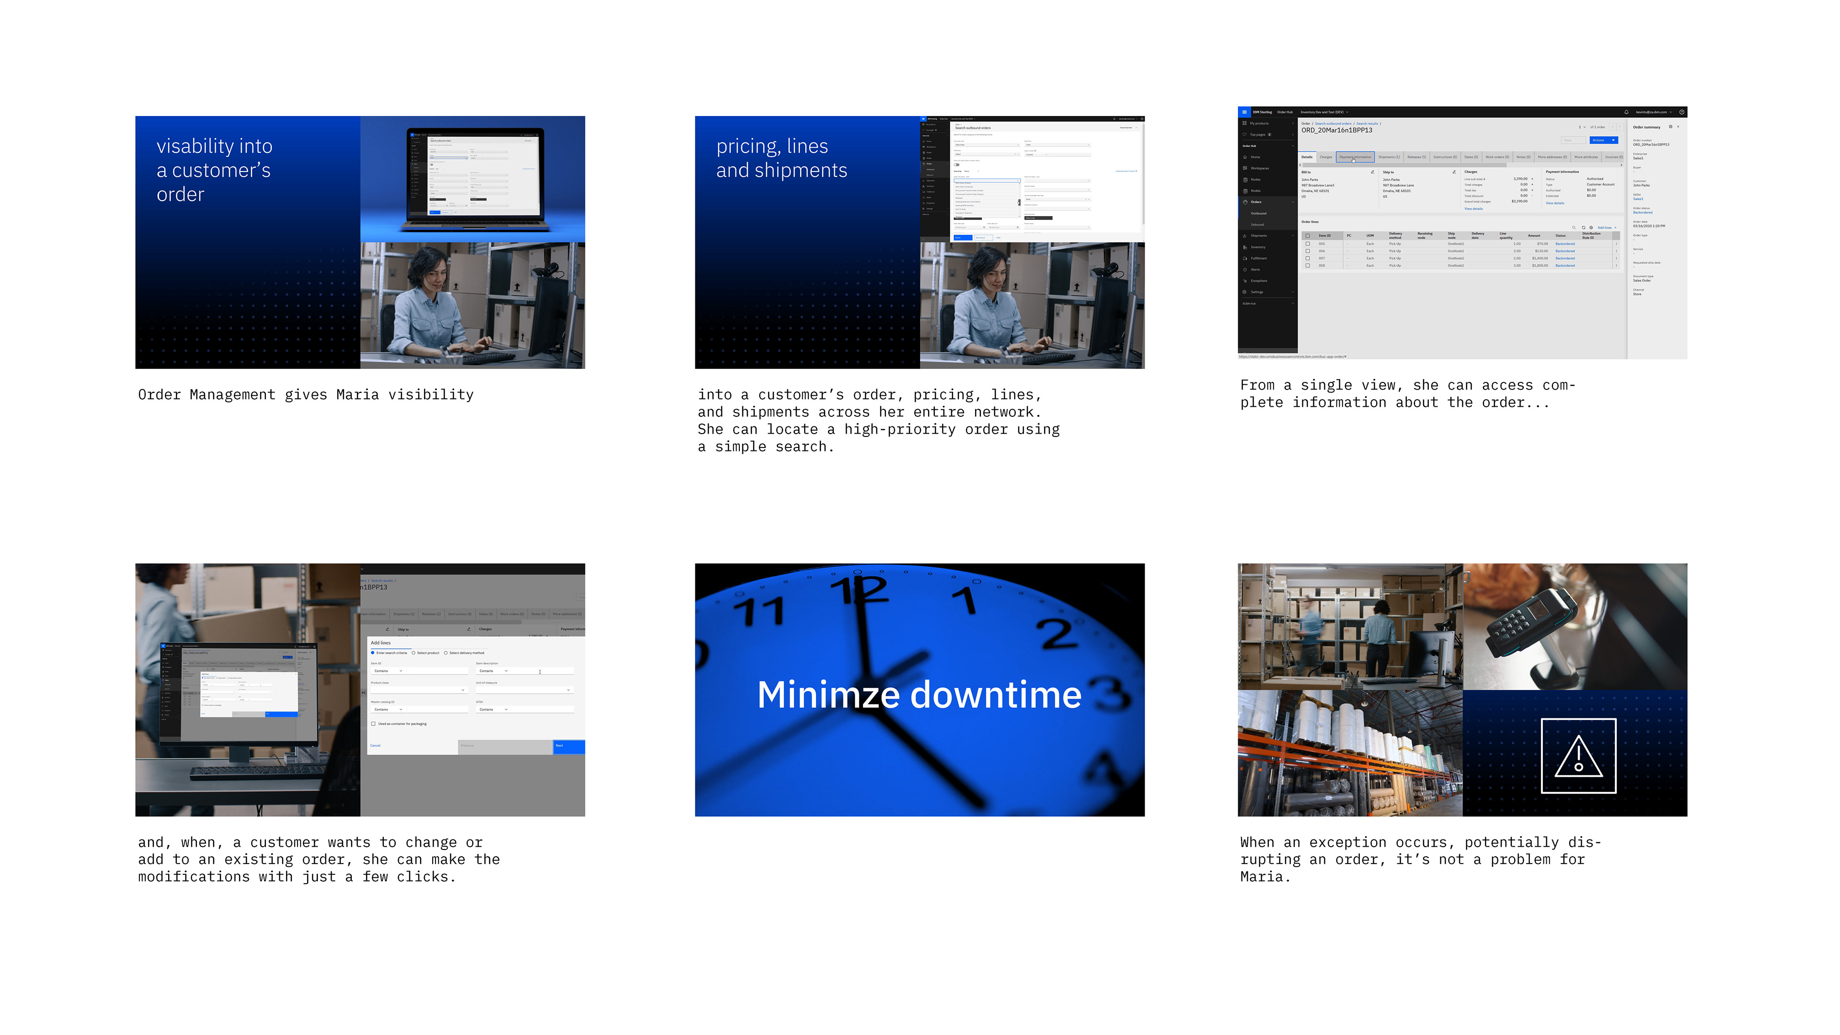This screenshot has height=1035, width=1840.
Task: Open the blue hamburger menu beside IBM Sterling
Action: pos(1244,112)
